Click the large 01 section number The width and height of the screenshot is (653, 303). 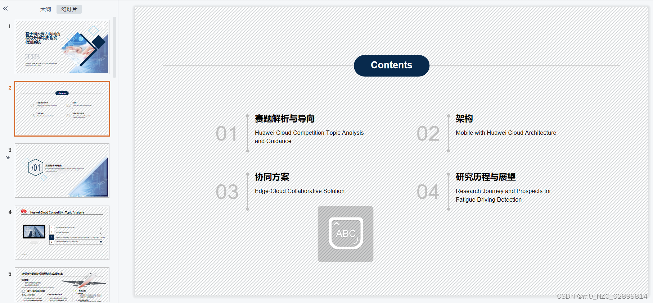click(226, 134)
